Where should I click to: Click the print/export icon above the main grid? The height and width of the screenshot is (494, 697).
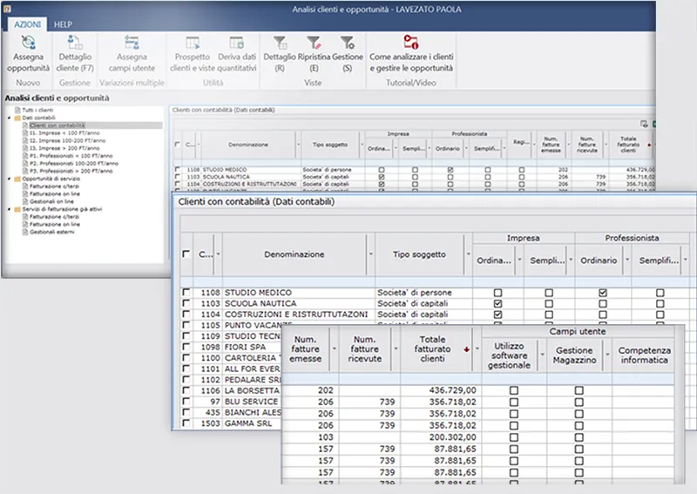[644, 124]
